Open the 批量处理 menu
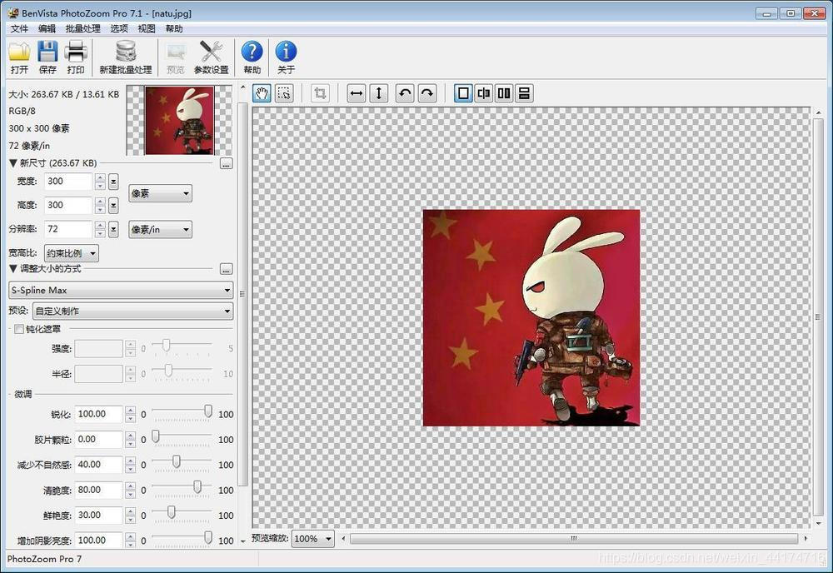The image size is (833, 573). point(82,28)
